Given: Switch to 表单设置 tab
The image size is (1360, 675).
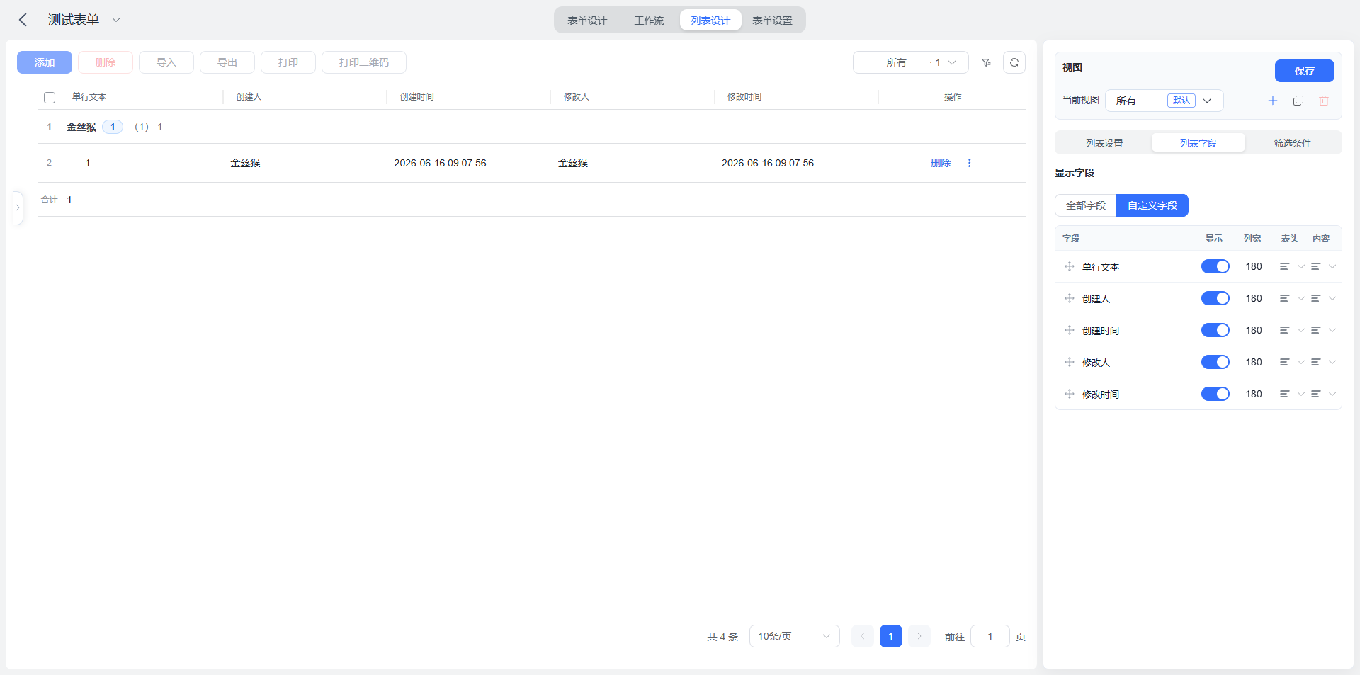Looking at the screenshot, I should tap(772, 21).
